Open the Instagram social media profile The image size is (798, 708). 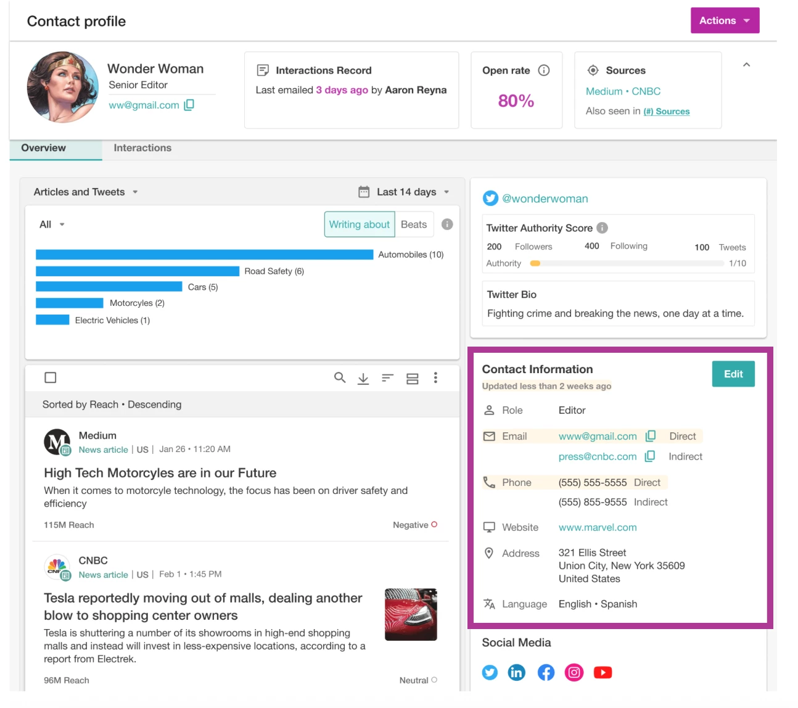click(x=574, y=672)
